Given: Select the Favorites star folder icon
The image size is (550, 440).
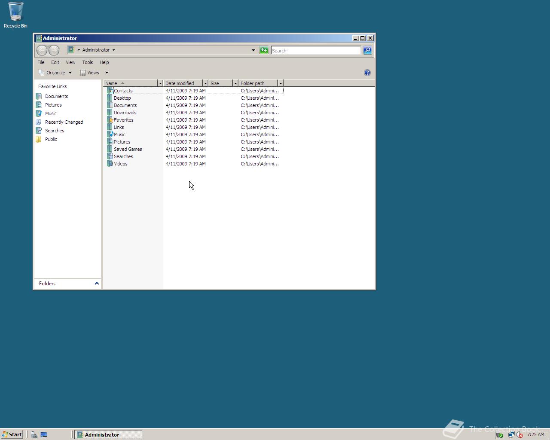Looking at the screenshot, I should [x=110, y=120].
